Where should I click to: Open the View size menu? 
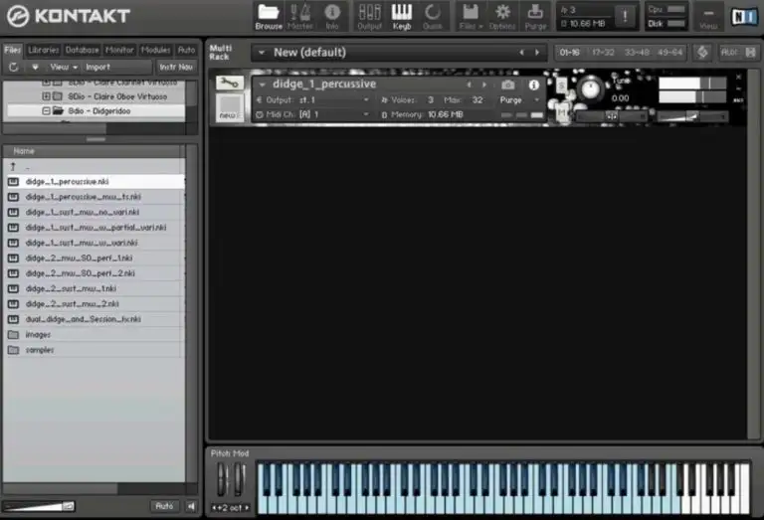click(708, 17)
